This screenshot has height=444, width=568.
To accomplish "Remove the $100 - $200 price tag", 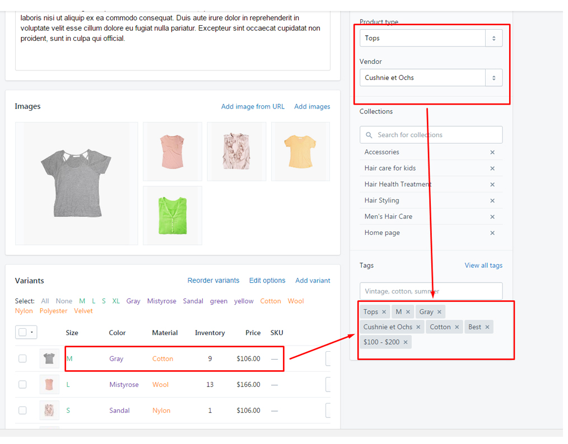I will (x=406, y=342).
